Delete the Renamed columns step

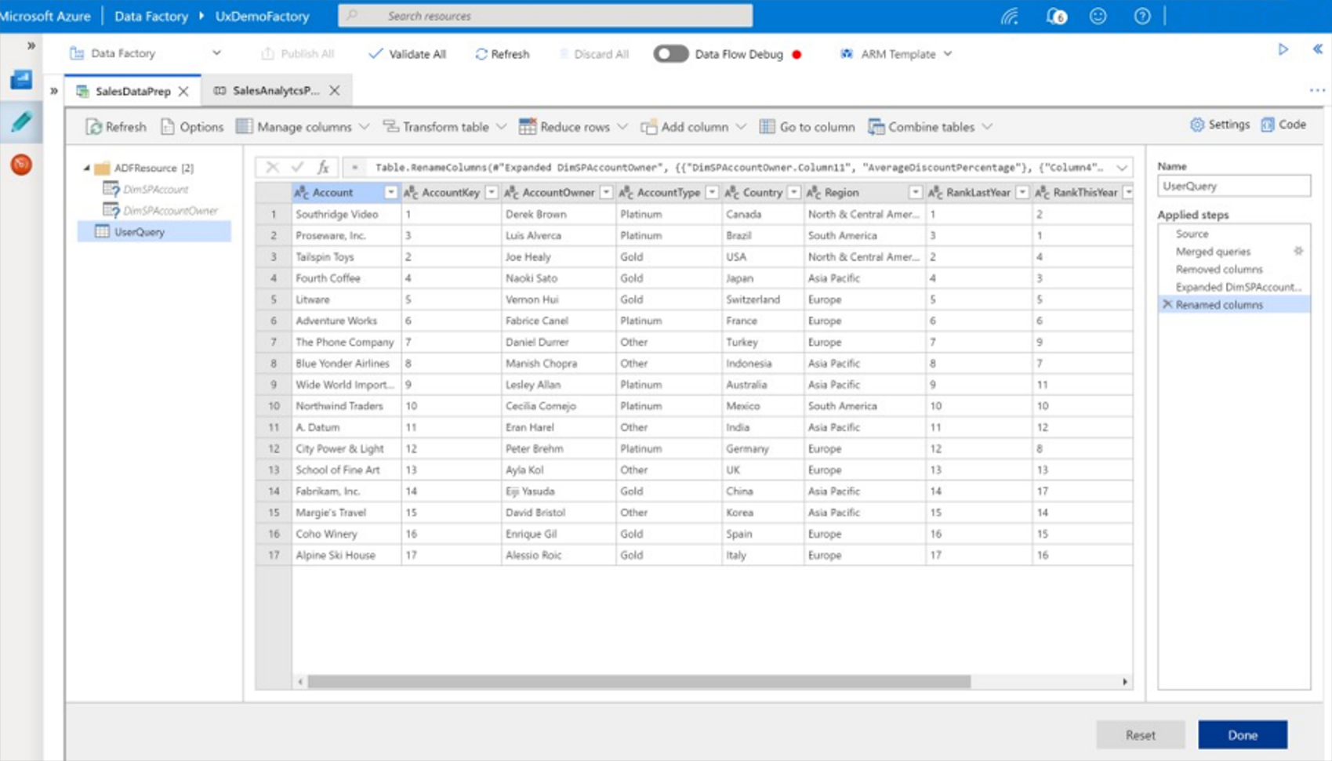(x=1167, y=305)
